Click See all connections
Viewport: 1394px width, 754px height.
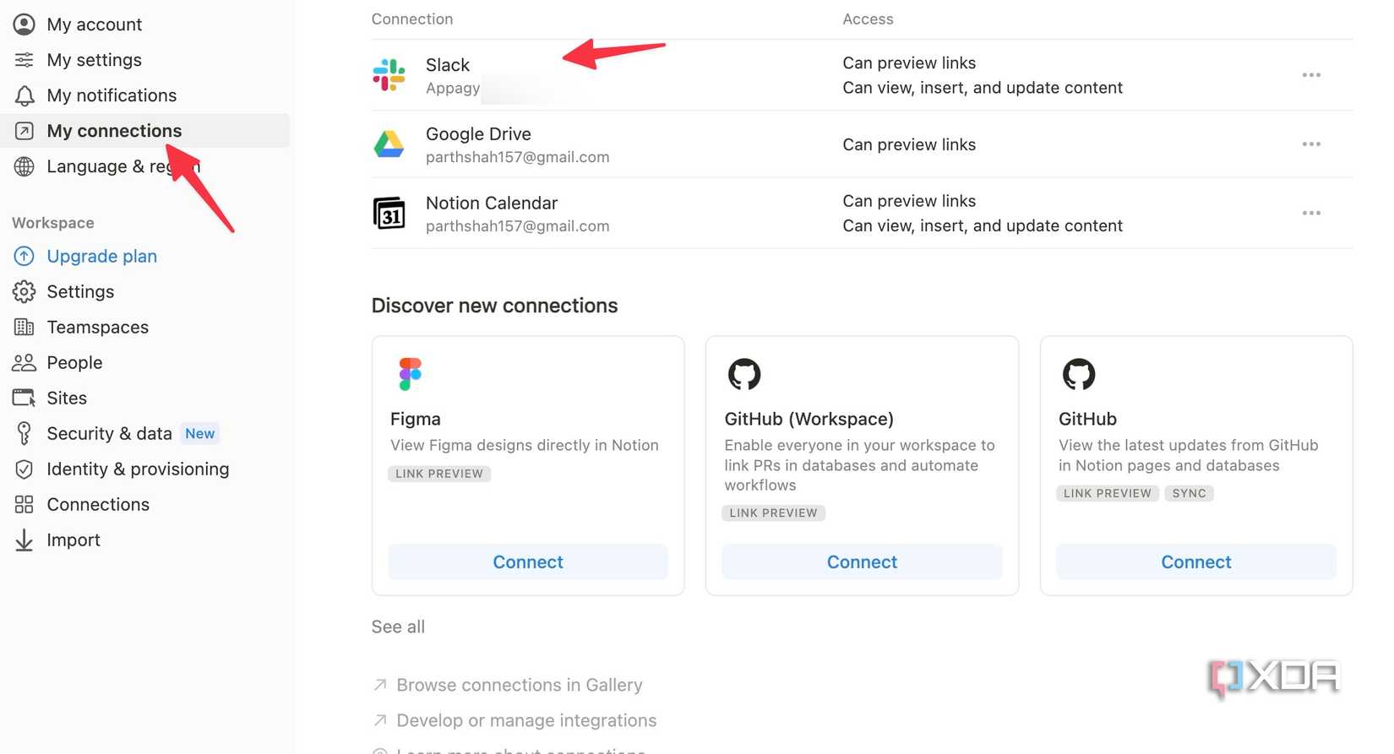pos(398,627)
